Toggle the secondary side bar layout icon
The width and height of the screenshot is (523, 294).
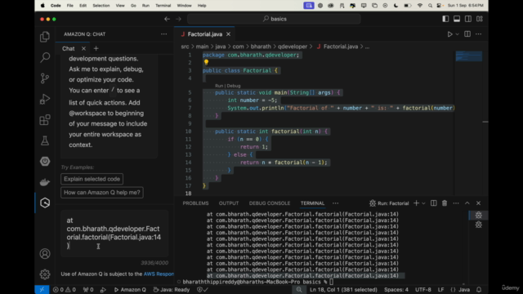(468, 19)
